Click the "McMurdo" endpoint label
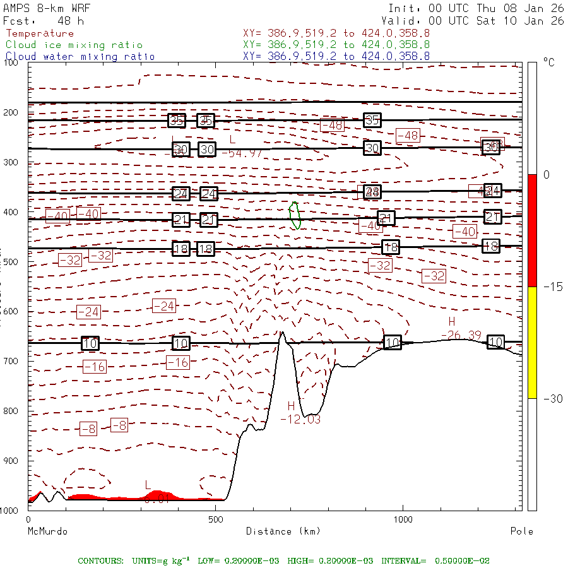 47,531
